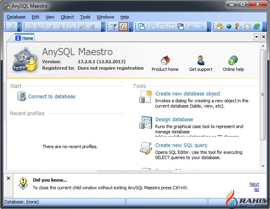This screenshot has width=270, height=209.
Task: Click the filter funnel toolbar icon
Action: point(113,27)
